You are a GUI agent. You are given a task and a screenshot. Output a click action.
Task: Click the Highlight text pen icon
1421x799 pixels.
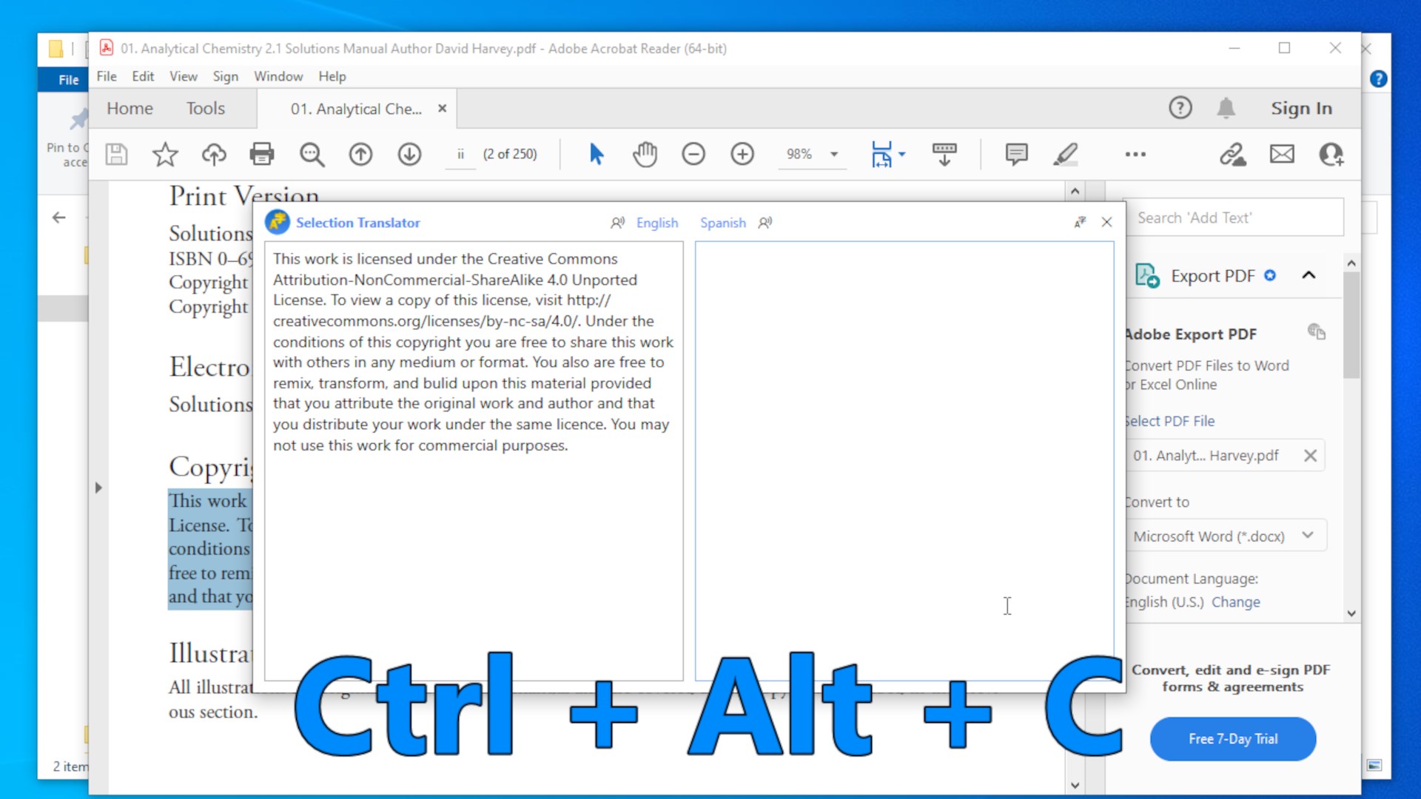(1065, 154)
